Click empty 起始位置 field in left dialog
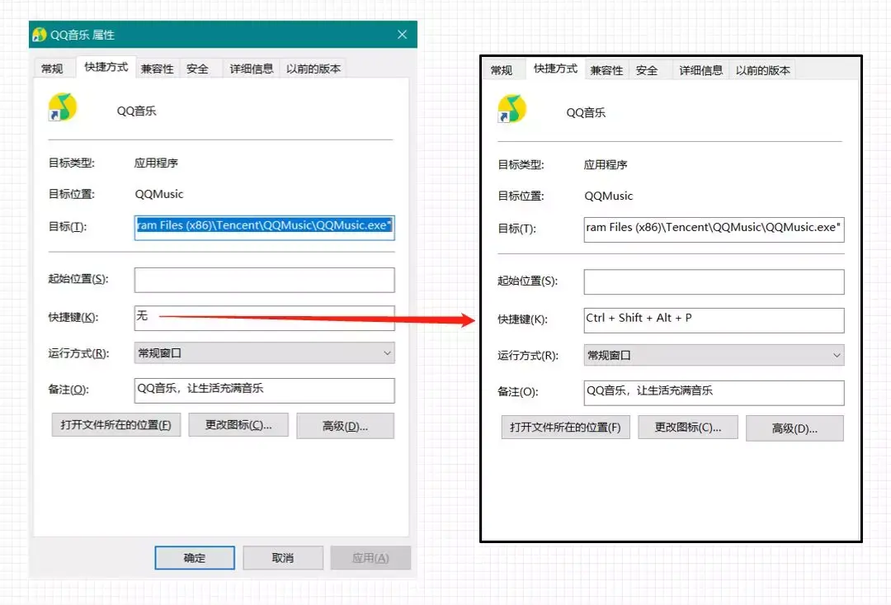This screenshot has height=605, width=891. (x=264, y=280)
